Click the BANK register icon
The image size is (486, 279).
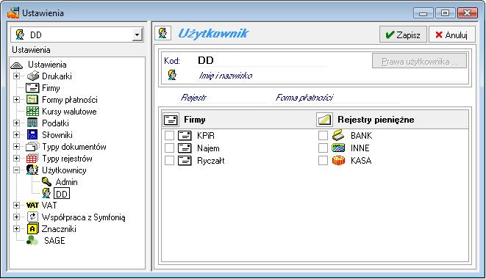click(338, 135)
